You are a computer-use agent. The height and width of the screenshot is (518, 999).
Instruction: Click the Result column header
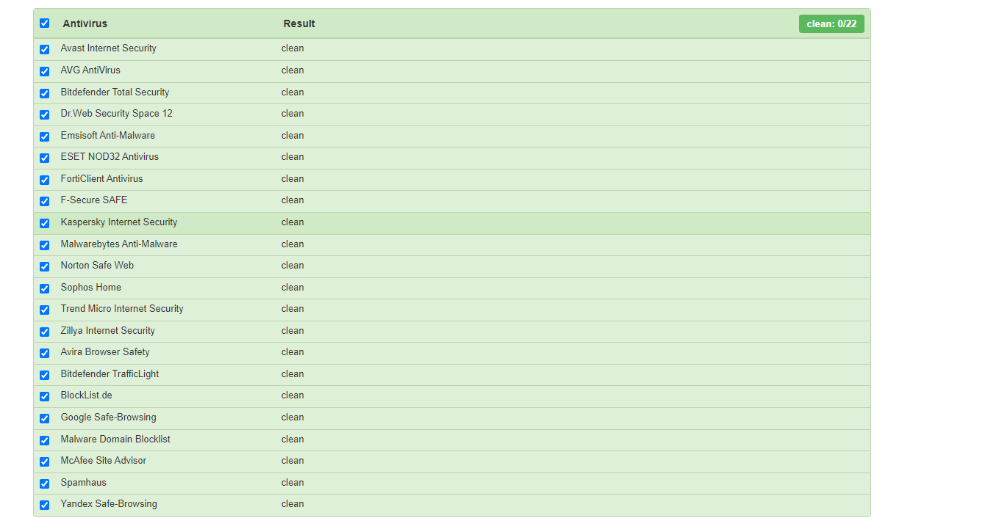299,23
